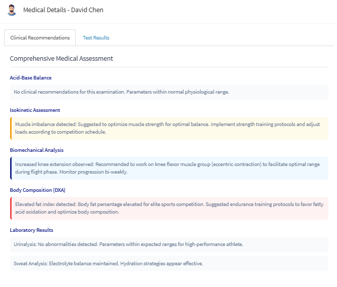Click the increased knee extension recommendation text
Image resolution: width=337 pixels, height=287 pixels.
pos(167,168)
